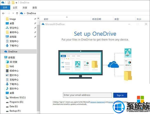Minimize the Microsoft OneDrive dialog
The height and width of the screenshot is (114, 150).
(129, 24)
